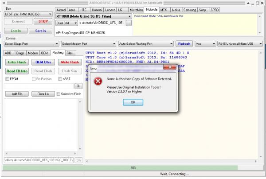Click 'AP: SnapDragon 400 CP: MSM8226' text
This screenshot has height=179, width=266.
coord(80,33)
